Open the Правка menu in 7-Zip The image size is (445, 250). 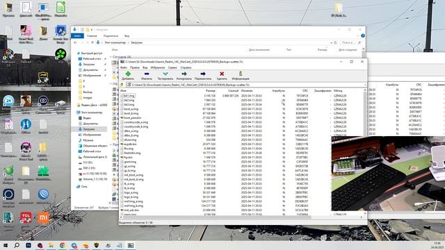coord(135,67)
